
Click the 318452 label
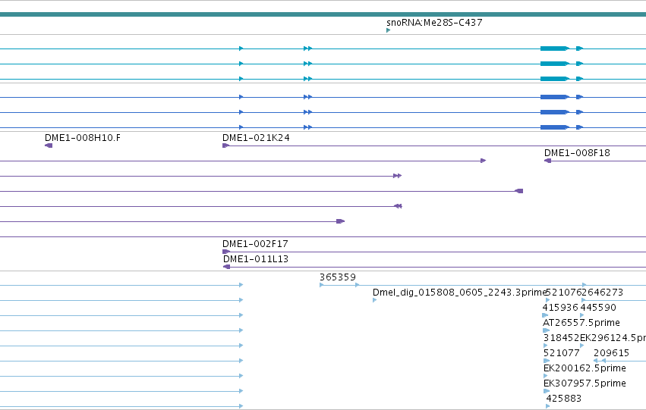(x=561, y=338)
